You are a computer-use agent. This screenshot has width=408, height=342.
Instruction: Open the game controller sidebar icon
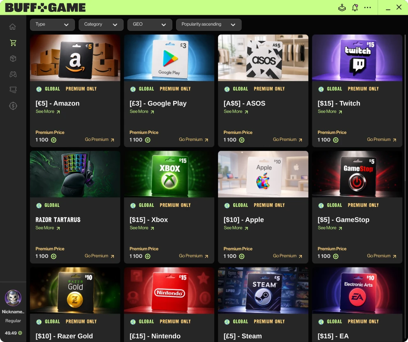(13, 74)
